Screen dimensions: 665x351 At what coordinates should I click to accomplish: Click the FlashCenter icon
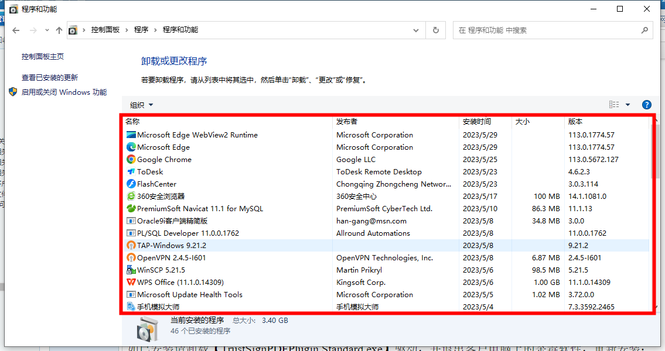pyautogui.click(x=131, y=184)
